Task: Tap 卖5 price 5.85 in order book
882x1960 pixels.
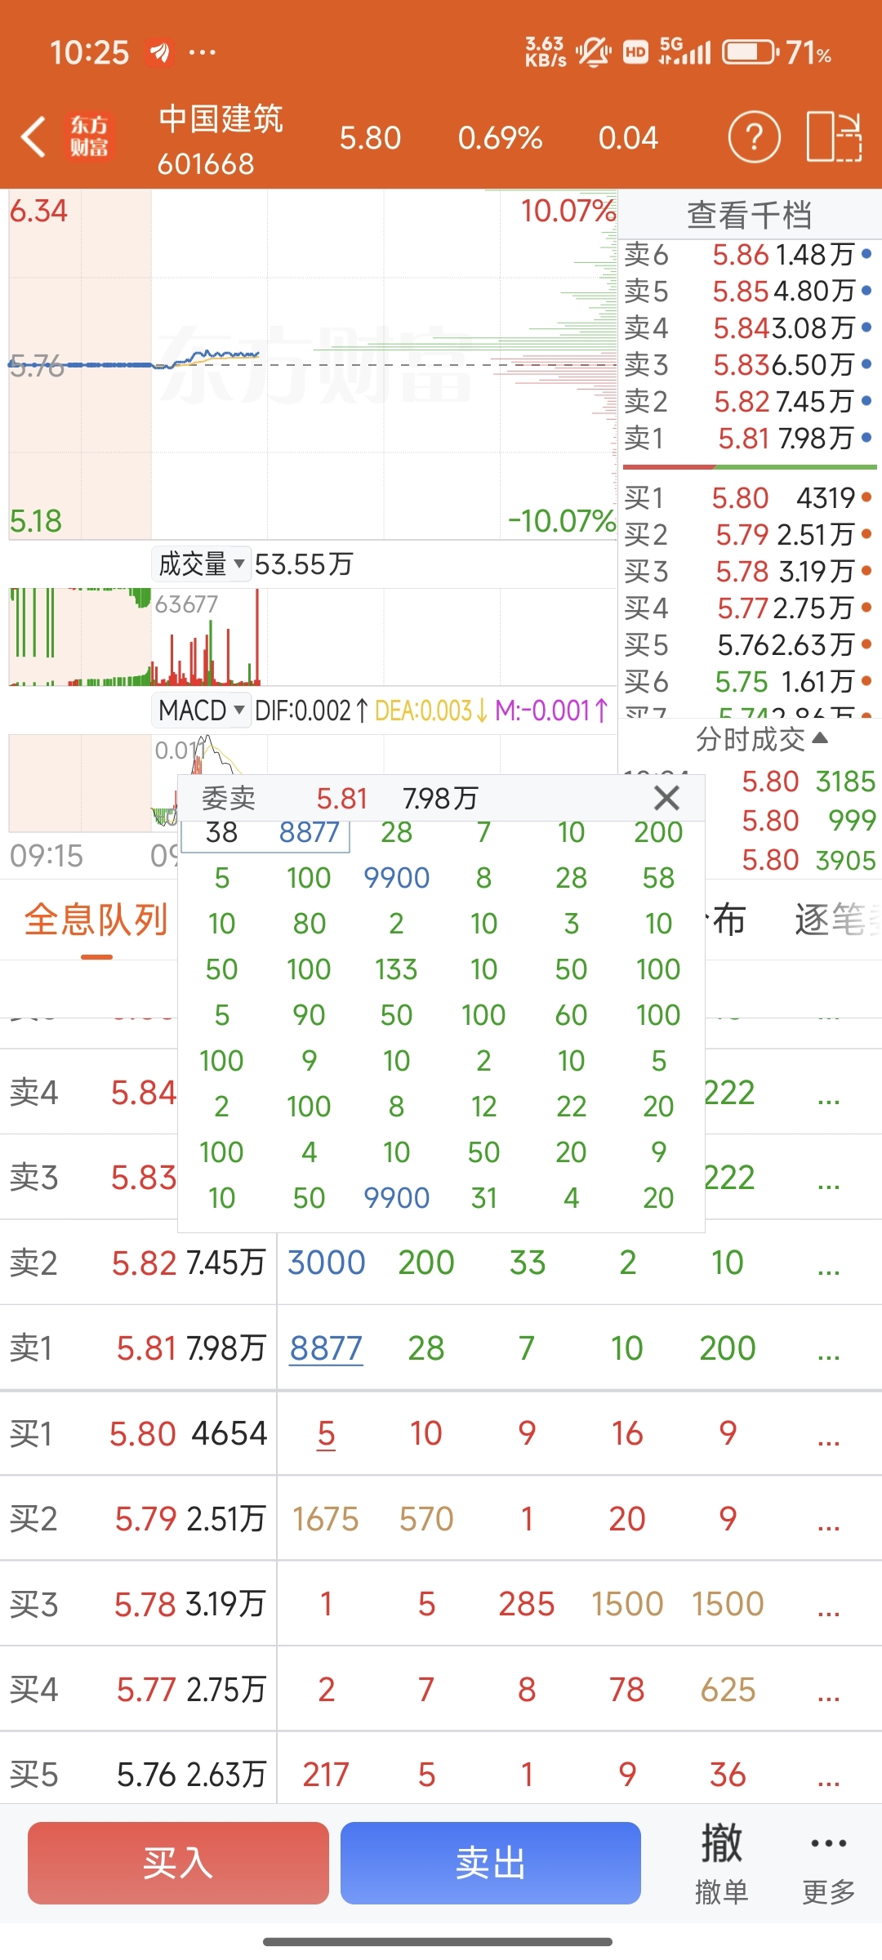Action: [741, 291]
